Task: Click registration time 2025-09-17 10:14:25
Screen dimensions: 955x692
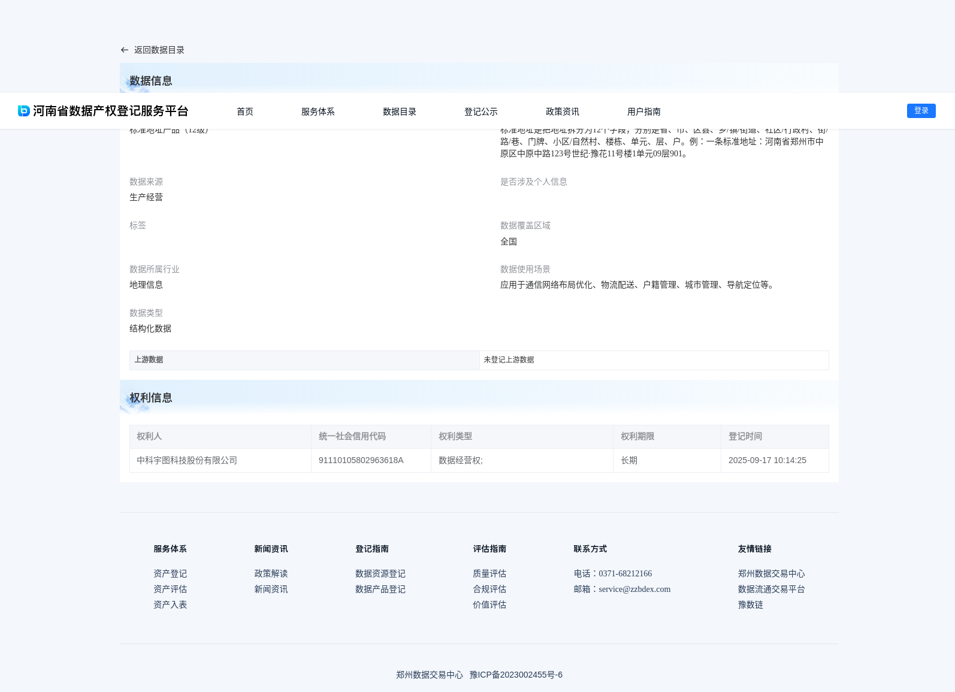Action: pos(775,461)
